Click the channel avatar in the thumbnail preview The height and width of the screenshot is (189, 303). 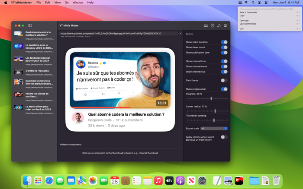(78, 118)
